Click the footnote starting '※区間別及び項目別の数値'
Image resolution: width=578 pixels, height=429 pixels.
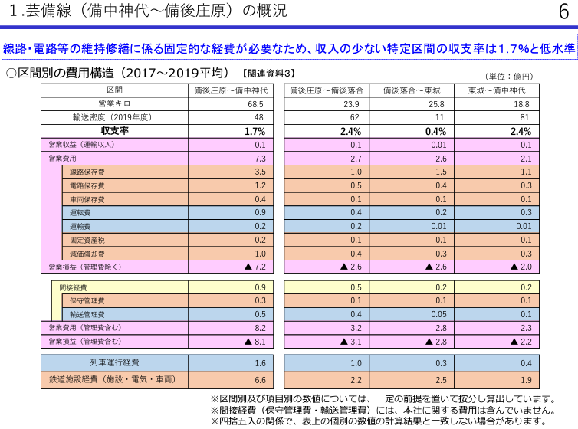click(x=383, y=399)
